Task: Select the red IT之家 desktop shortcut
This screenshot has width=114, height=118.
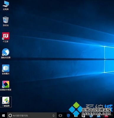Action: pos(6,37)
